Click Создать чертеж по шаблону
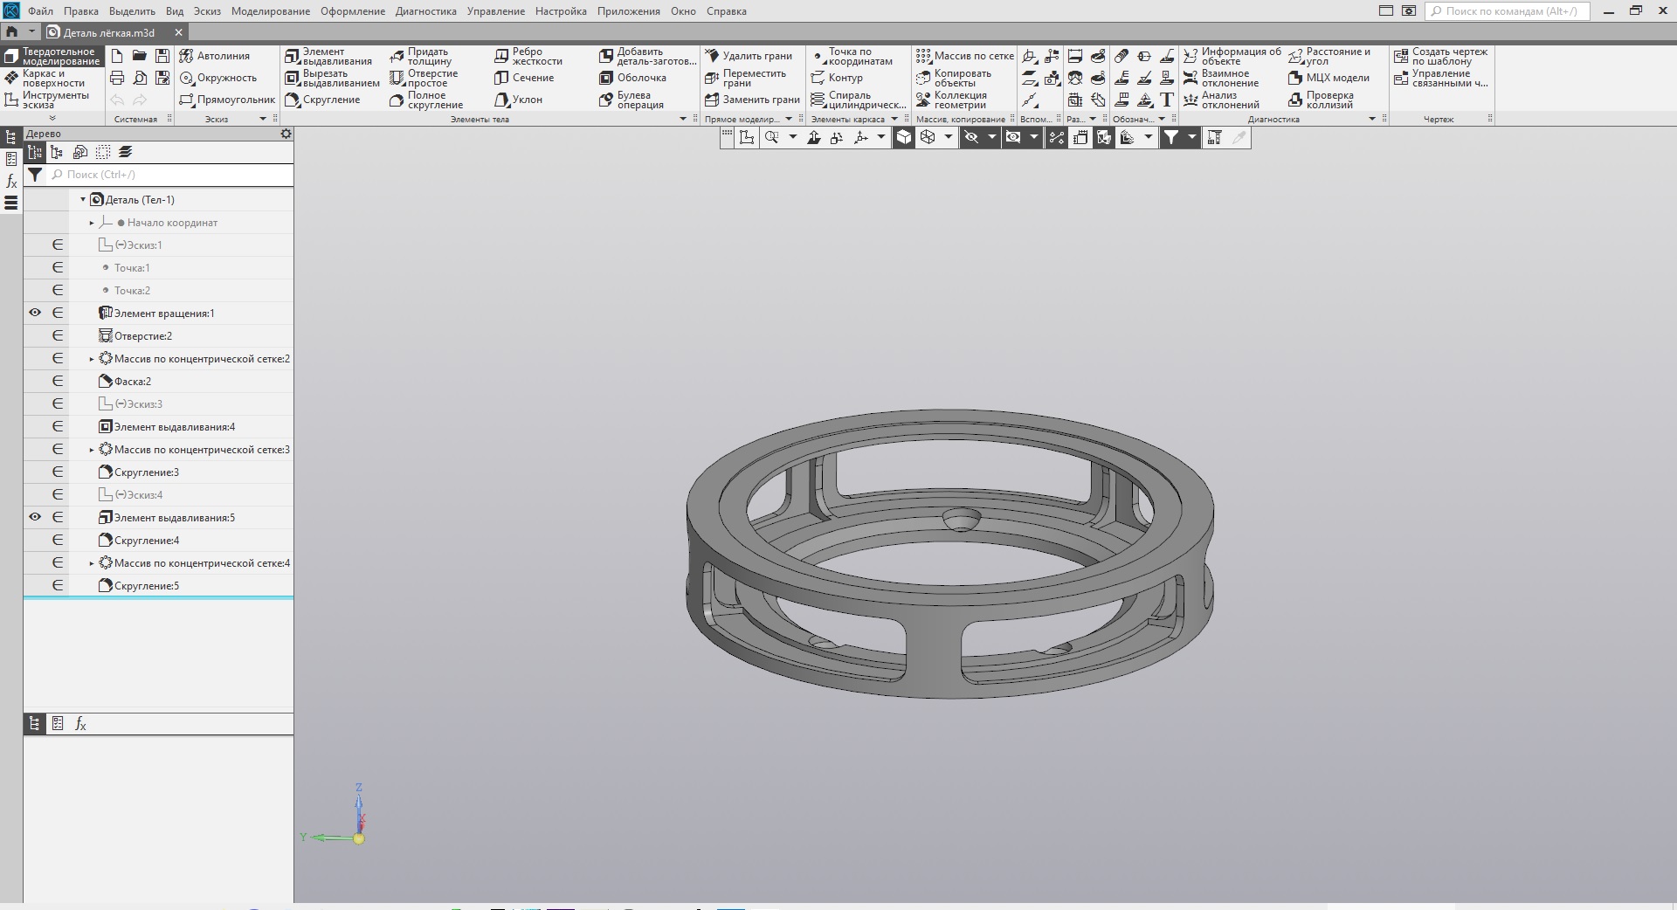Image resolution: width=1677 pixels, height=910 pixels. tap(1441, 56)
